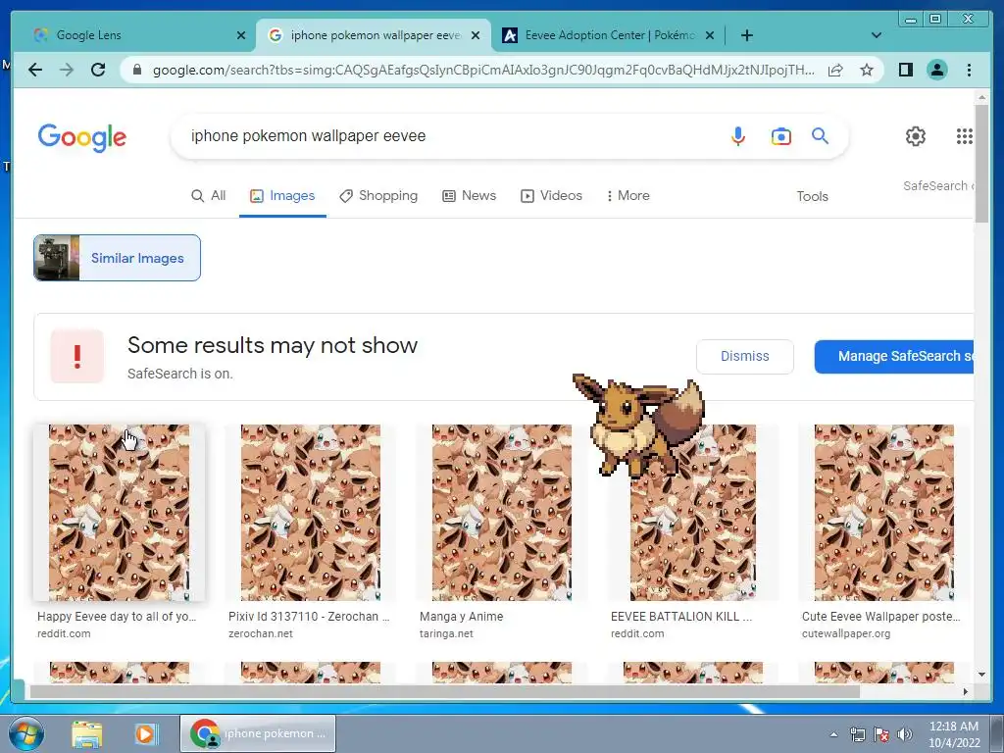This screenshot has width=1004, height=753.
Task: Open Cute Eevee Wallpaper poster thumbnail
Action: click(884, 512)
